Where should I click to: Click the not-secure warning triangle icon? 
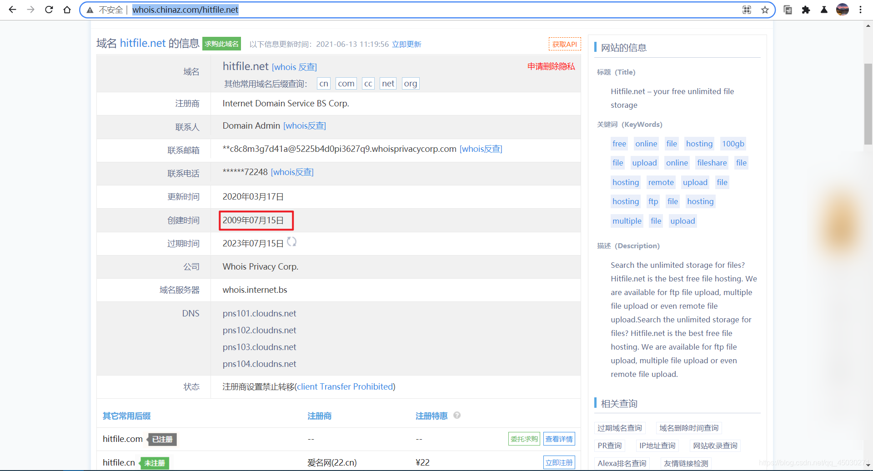click(x=90, y=10)
